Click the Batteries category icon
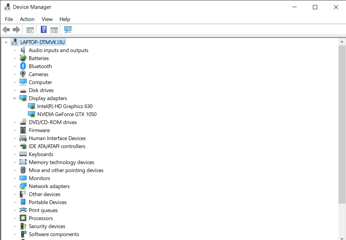This screenshot has width=346, height=240. pos(23,58)
